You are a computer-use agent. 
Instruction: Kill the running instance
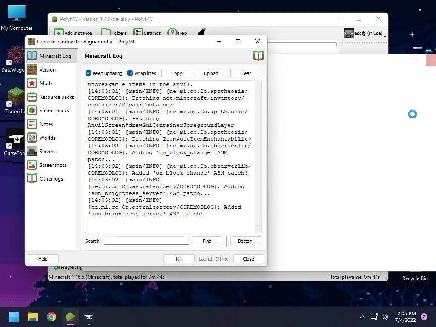[x=178, y=258]
